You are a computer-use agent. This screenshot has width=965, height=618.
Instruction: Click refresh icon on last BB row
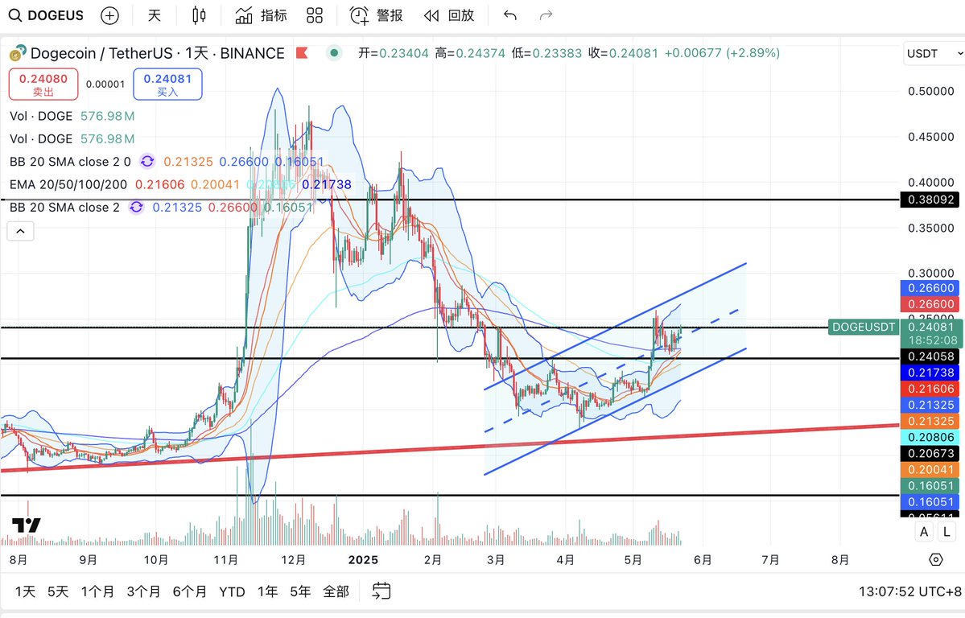[x=136, y=208]
